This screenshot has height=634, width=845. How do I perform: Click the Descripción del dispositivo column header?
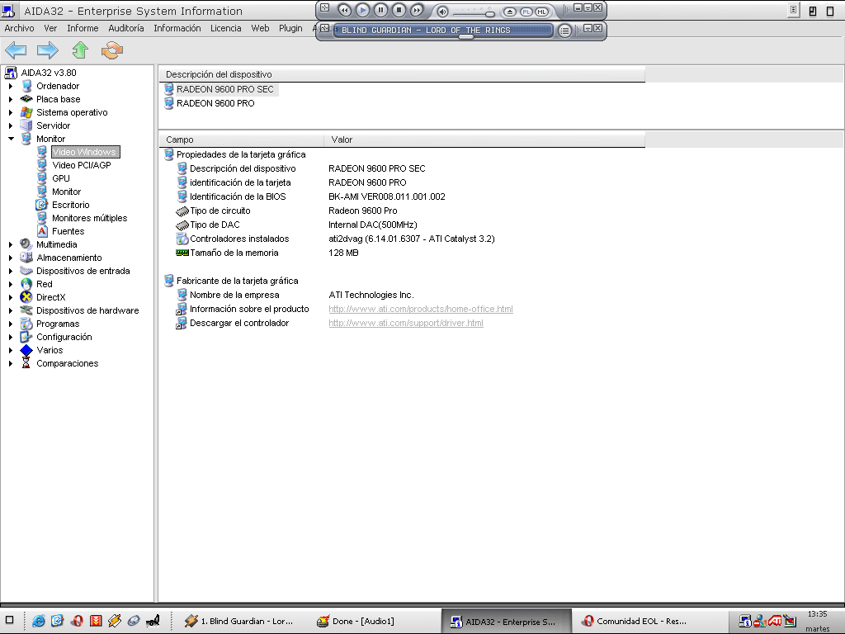pos(402,74)
